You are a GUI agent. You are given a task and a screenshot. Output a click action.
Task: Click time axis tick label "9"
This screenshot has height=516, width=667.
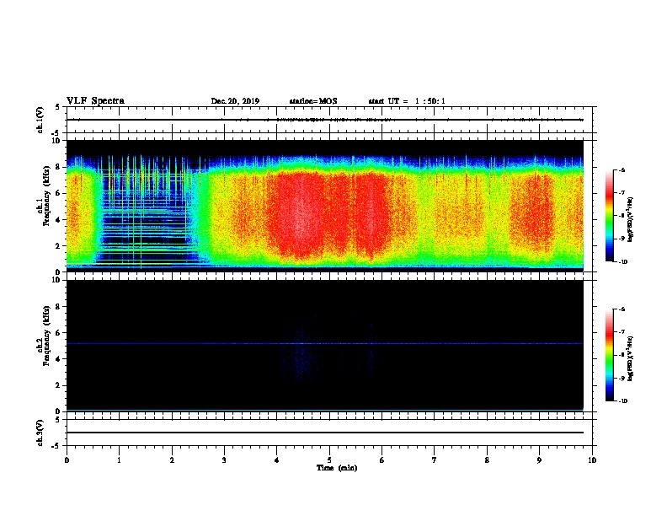(x=539, y=460)
